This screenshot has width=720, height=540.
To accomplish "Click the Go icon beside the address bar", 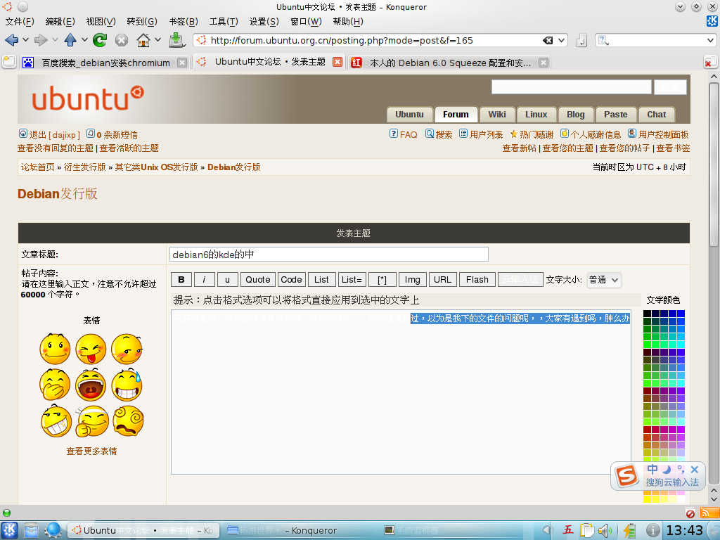I will coord(581,40).
